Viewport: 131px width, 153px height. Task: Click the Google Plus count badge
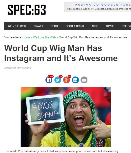[69, 76]
